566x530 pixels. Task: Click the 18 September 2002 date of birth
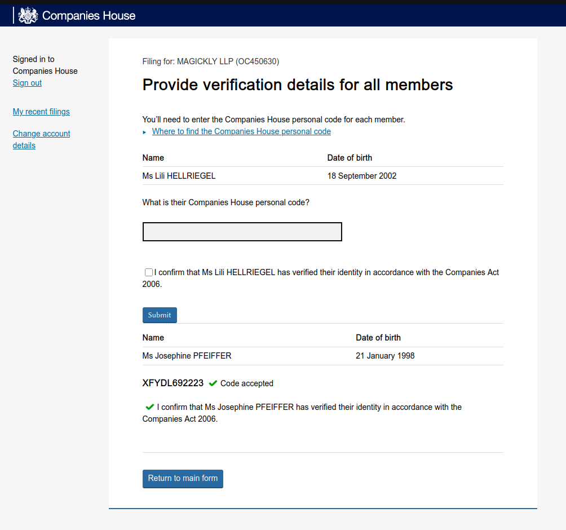point(361,176)
